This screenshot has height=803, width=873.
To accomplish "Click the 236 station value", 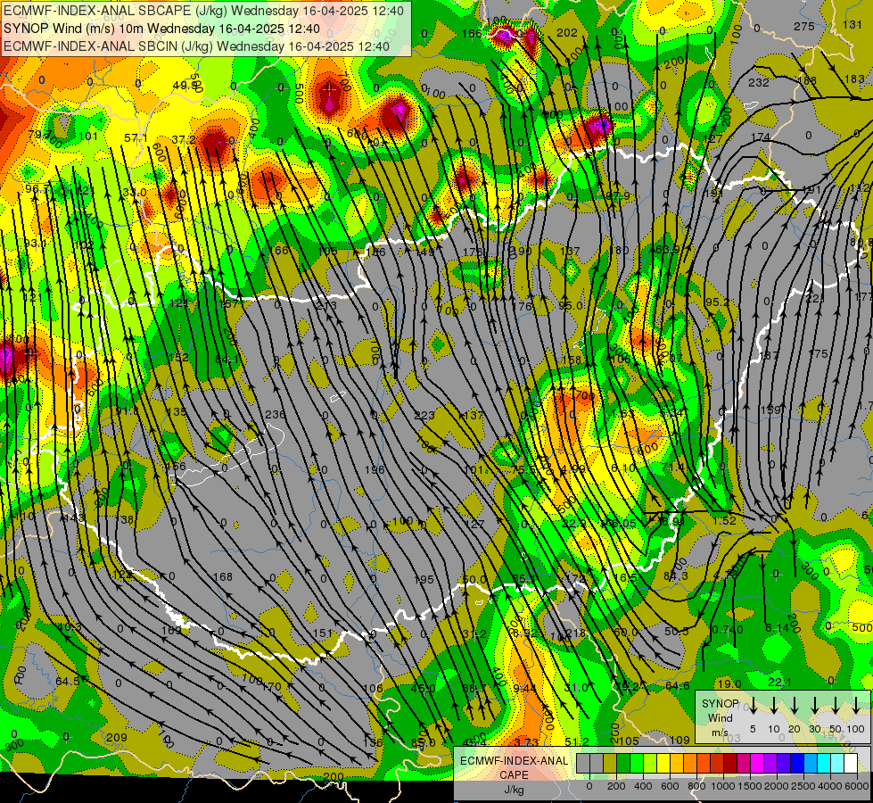I will 275,415.
